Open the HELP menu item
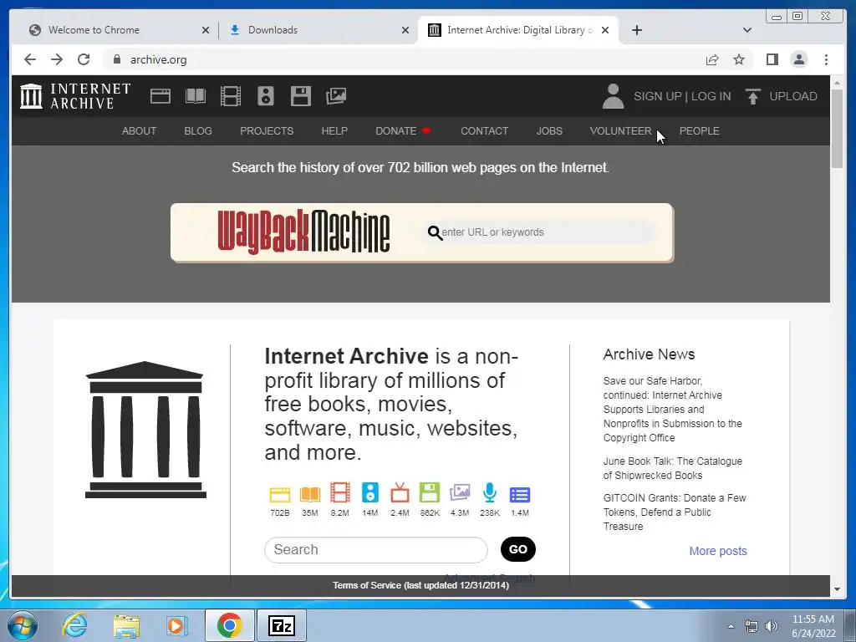Screen dimensions: 856x642 pos(334,131)
